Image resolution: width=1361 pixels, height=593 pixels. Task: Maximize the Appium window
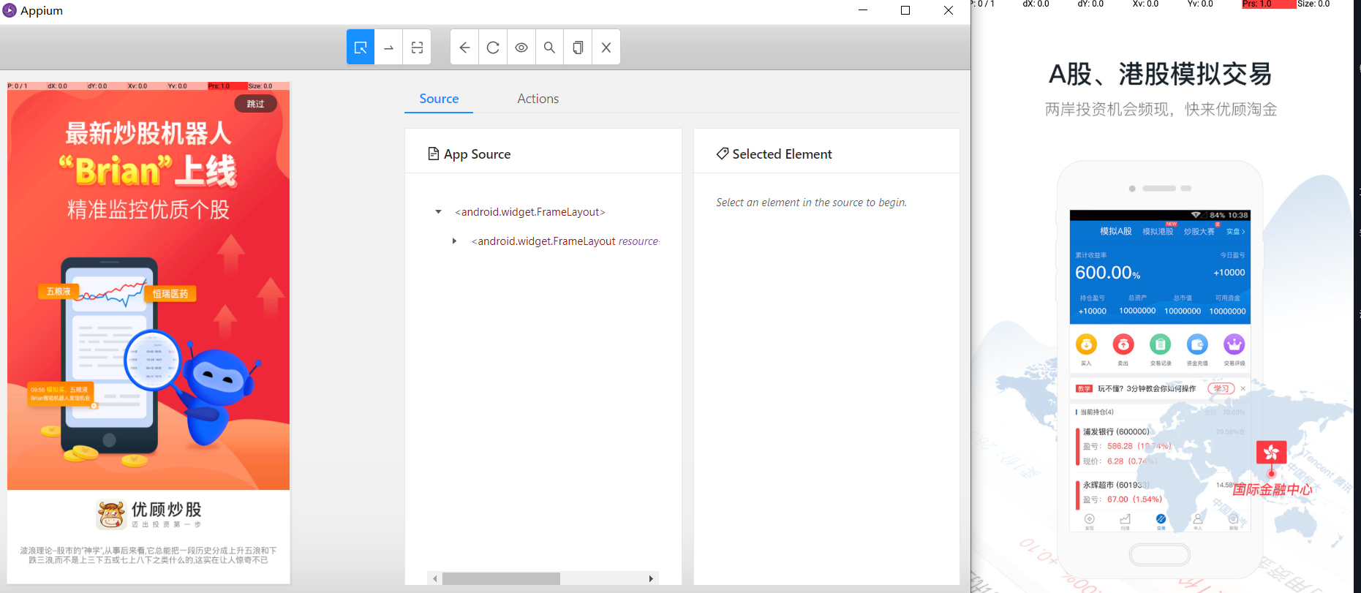point(905,10)
